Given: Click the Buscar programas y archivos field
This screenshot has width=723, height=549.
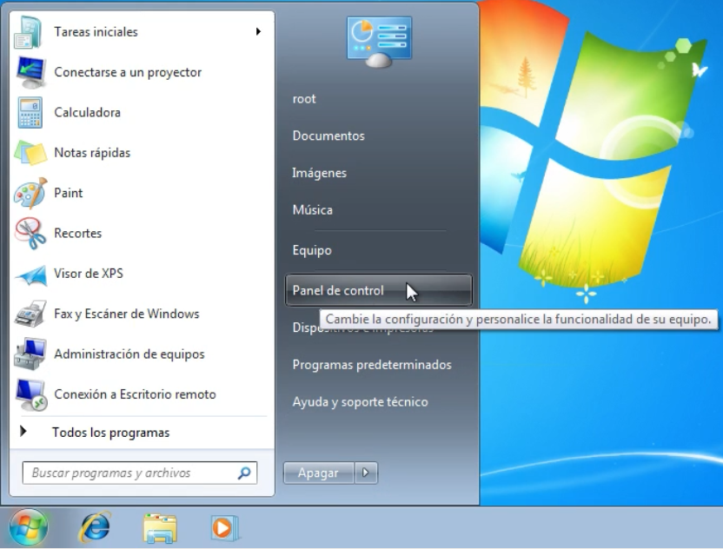Looking at the screenshot, I should click(130, 473).
